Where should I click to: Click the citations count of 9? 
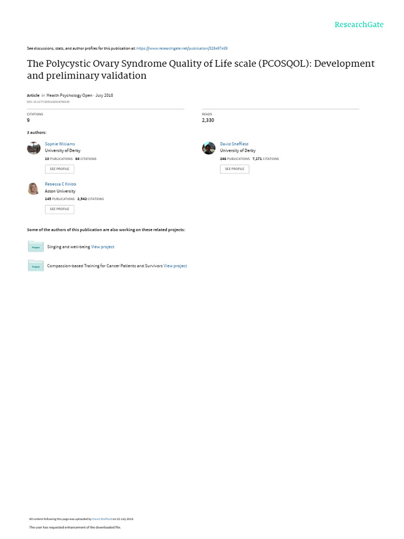click(x=28, y=121)
